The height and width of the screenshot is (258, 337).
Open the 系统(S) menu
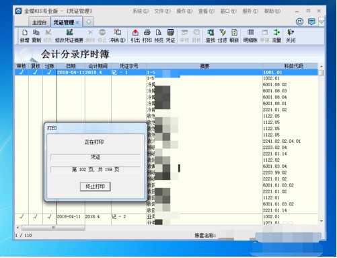(141, 11)
